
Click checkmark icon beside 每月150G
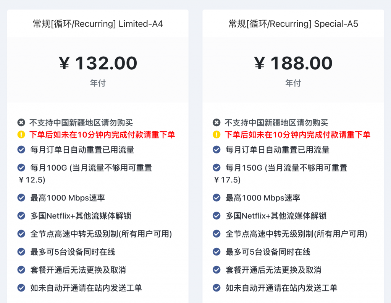click(x=217, y=168)
